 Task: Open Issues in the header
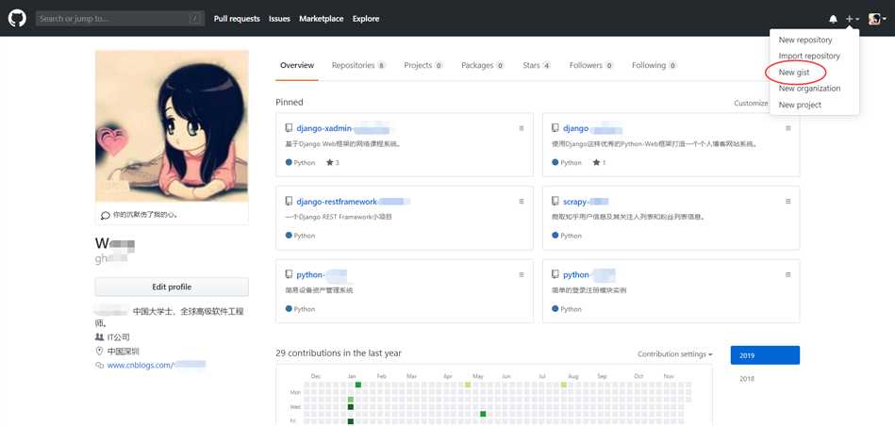[x=280, y=19]
